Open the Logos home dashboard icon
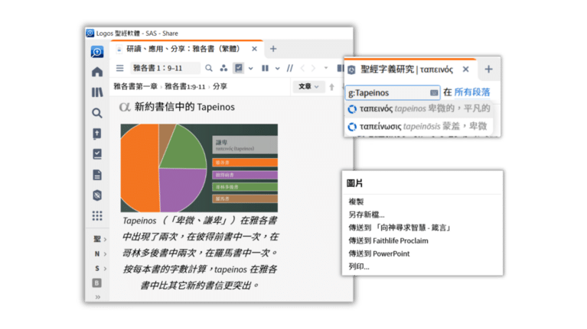This screenshot has height=329, width=587. point(97,72)
